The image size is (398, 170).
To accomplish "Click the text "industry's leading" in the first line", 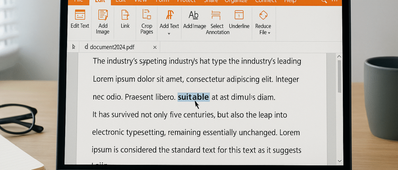I will click(x=271, y=62).
